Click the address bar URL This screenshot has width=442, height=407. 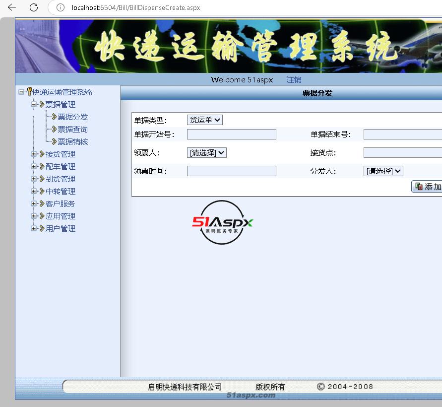[136, 7]
